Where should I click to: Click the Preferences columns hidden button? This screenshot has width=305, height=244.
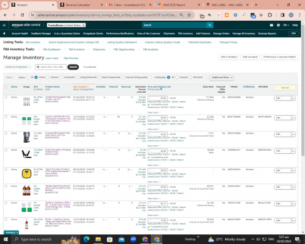point(279,57)
